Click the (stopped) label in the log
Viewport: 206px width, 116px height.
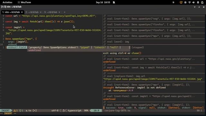tap(138, 47)
